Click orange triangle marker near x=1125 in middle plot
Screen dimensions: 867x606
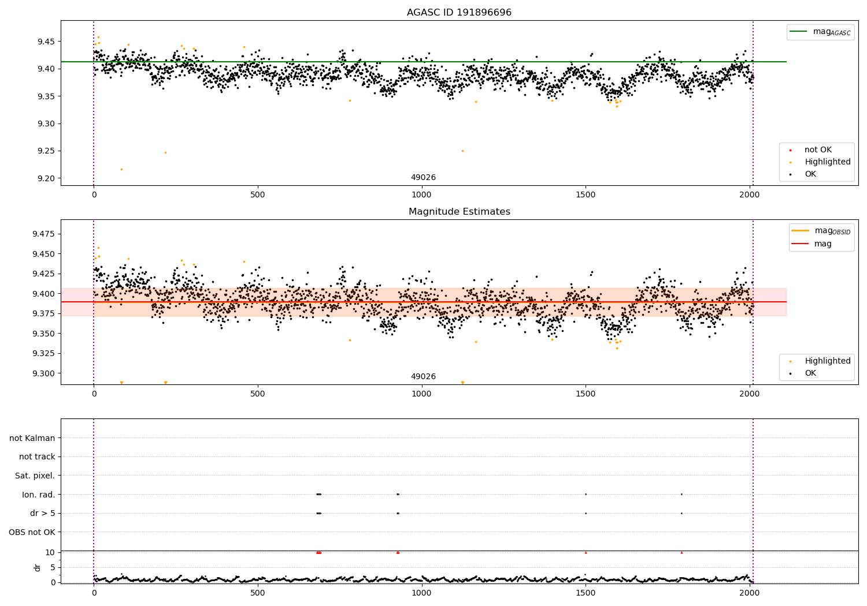coord(462,383)
